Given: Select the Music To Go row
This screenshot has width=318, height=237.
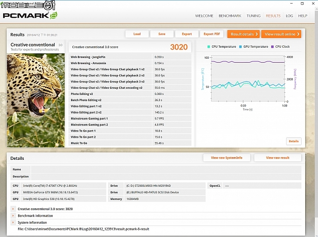Looking at the screenshot, I should coord(130,143).
